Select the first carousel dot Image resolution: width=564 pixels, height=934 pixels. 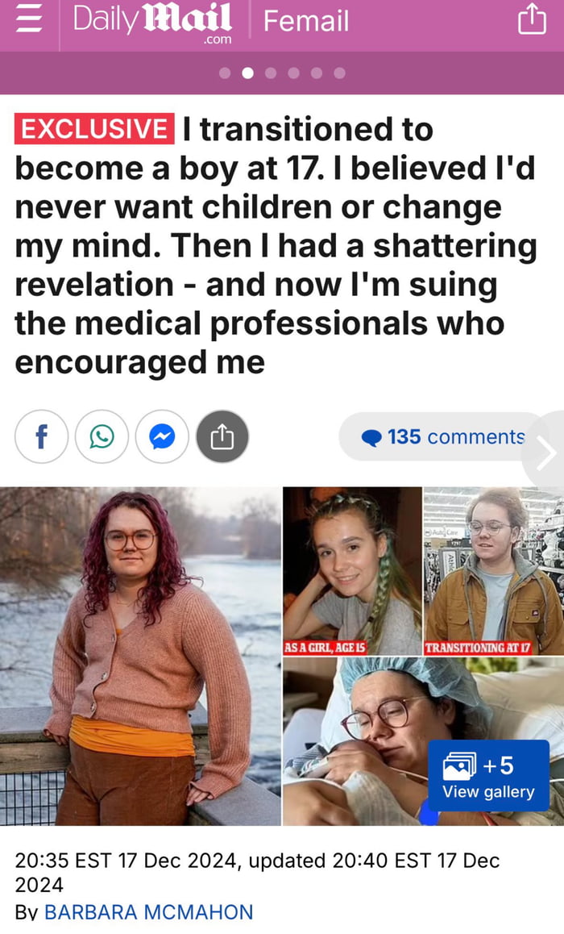coord(225,73)
